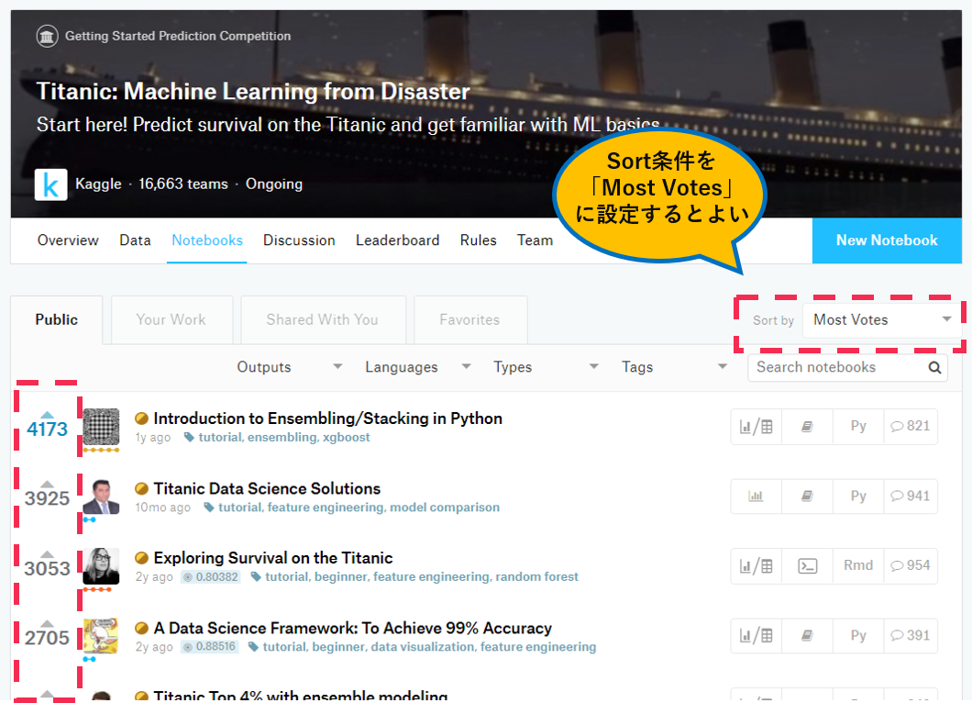
Task: Click the script terminal icon for Exploring Survival
Action: [x=807, y=566]
